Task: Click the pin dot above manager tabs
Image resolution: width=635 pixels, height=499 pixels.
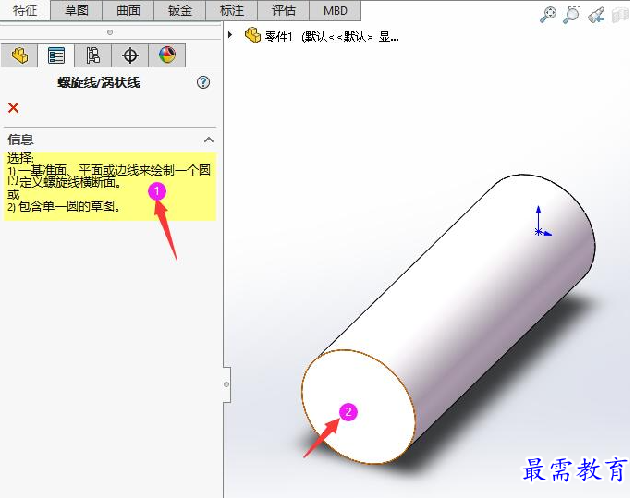Action: tap(110, 32)
